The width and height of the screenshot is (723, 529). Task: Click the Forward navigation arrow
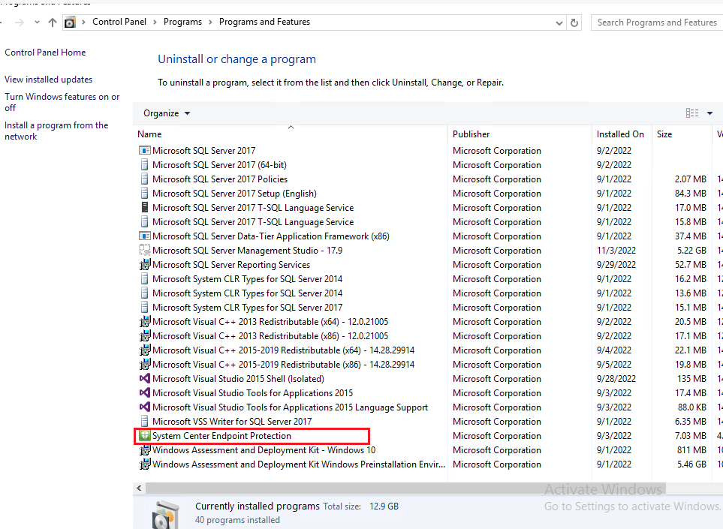coord(20,22)
